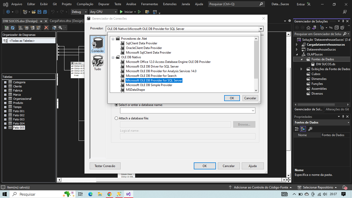Select the Dimensões folder in Gerenciador de Soluções
The width and height of the screenshot is (352, 198).
(x=319, y=79)
